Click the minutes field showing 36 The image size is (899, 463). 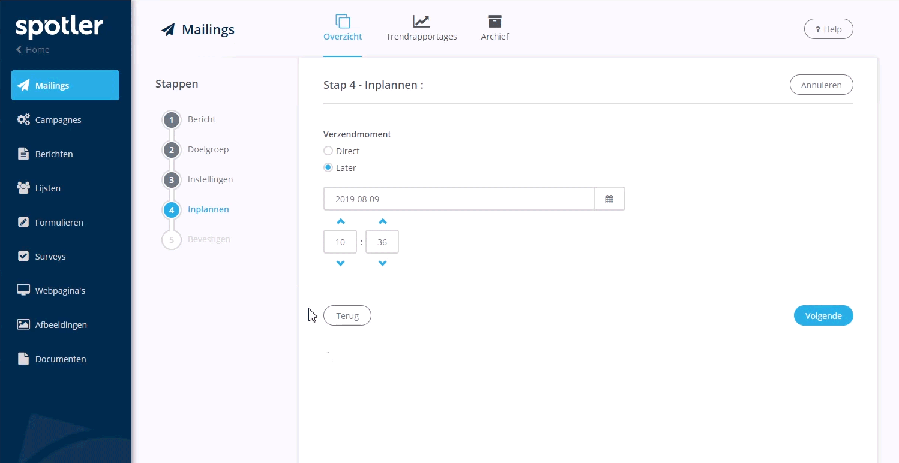point(382,242)
